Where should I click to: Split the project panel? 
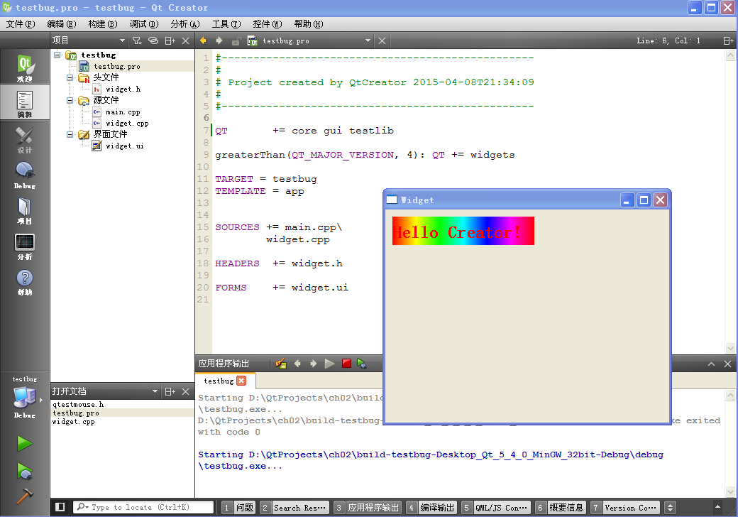tap(170, 41)
